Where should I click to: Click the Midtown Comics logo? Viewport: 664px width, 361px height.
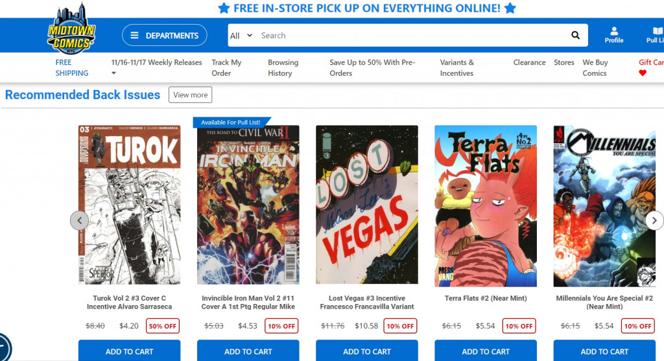pyautogui.click(x=71, y=29)
